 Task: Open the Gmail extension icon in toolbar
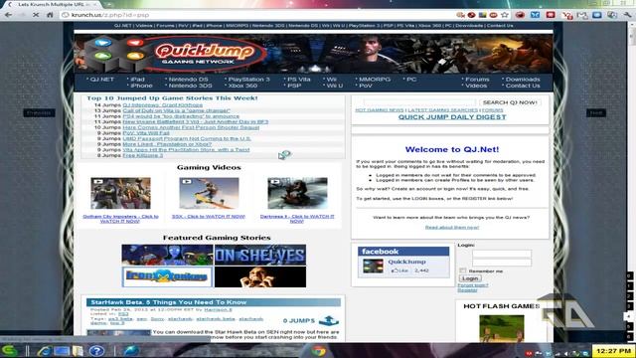click(582, 16)
